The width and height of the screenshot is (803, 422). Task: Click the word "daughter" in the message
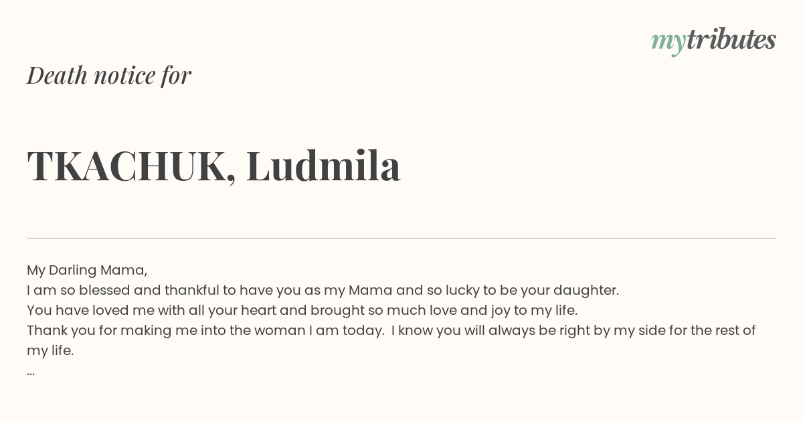tap(584, 291)
